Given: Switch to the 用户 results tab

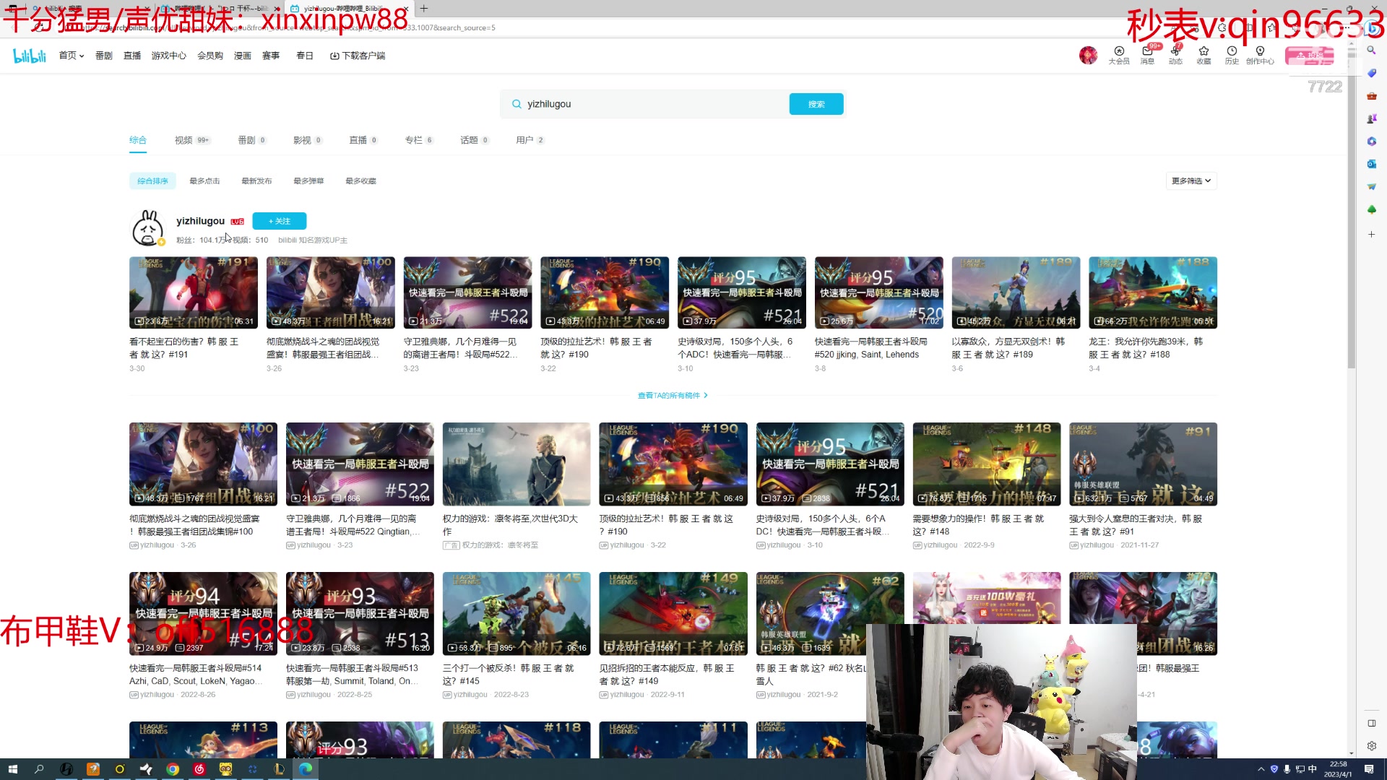Looking at the screenshot, I should pyautogui.click(x=530, y=140).
